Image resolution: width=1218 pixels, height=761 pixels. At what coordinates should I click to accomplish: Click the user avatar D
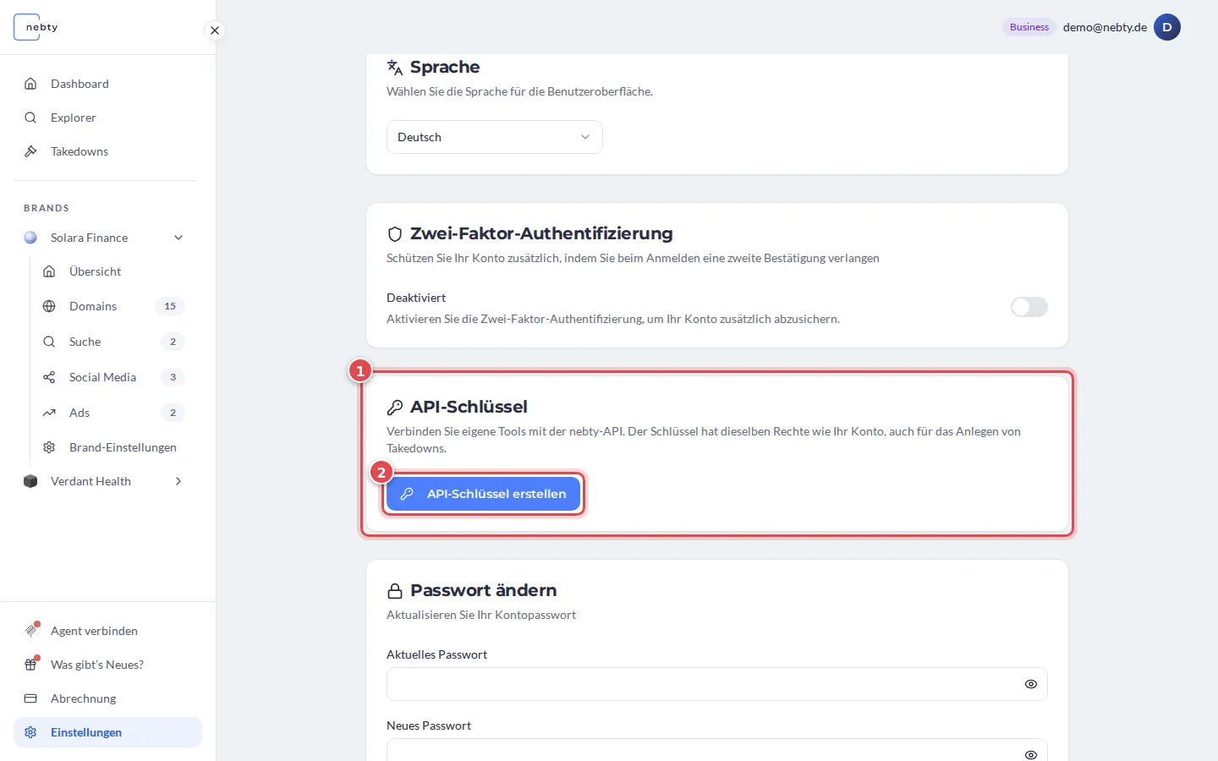click(x=1167, y=27)
